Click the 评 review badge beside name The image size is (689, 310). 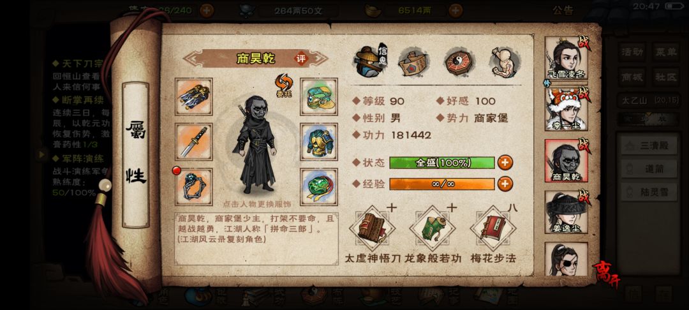coord(301,59)
